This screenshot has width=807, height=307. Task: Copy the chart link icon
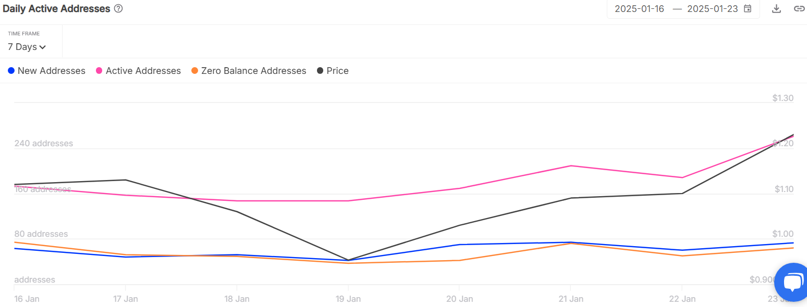799,9
